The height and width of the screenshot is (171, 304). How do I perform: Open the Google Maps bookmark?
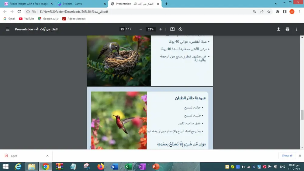pyautogui.click(x=48, y=19)
